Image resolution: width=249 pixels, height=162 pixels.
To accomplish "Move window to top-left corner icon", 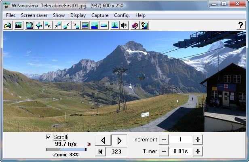I will 48,25.
